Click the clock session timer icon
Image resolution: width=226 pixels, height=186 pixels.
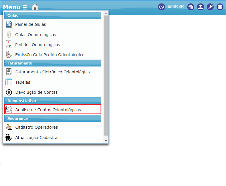[x=162, y=7]
